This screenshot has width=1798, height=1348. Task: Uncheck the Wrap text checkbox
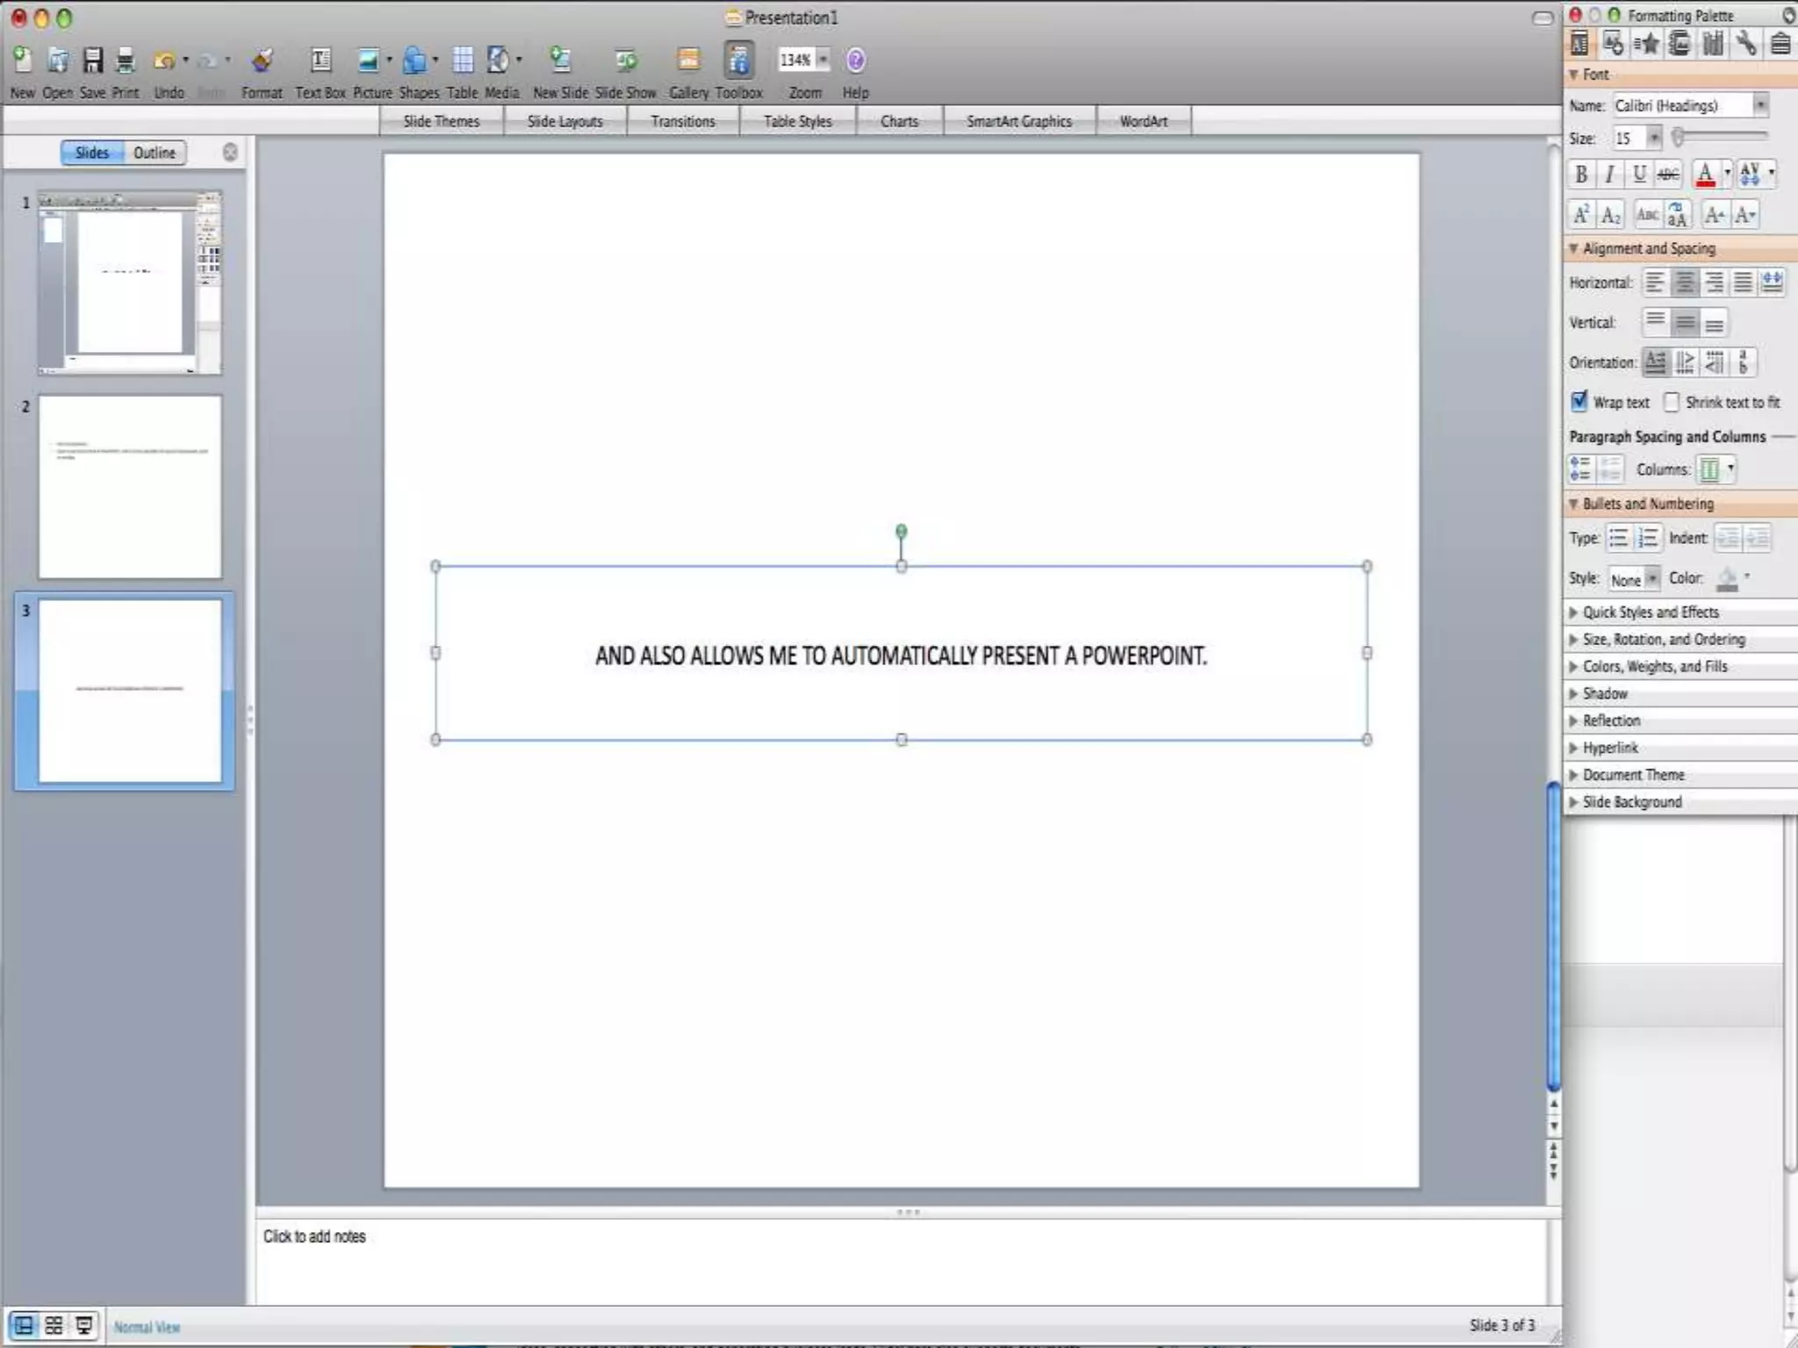(1579, 402)
